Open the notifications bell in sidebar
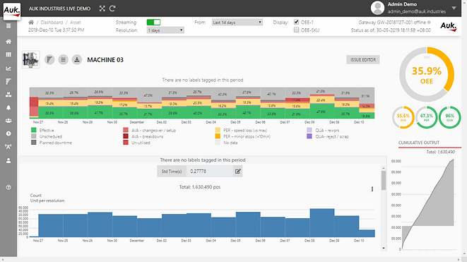467x262 pixels. pyautogui.click(x=8, y=107)
